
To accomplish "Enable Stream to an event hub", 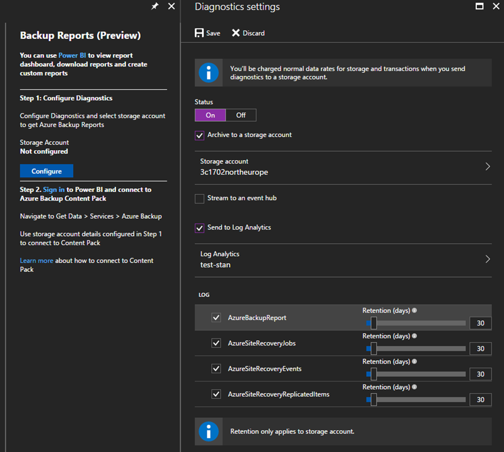I will point(200,199).
